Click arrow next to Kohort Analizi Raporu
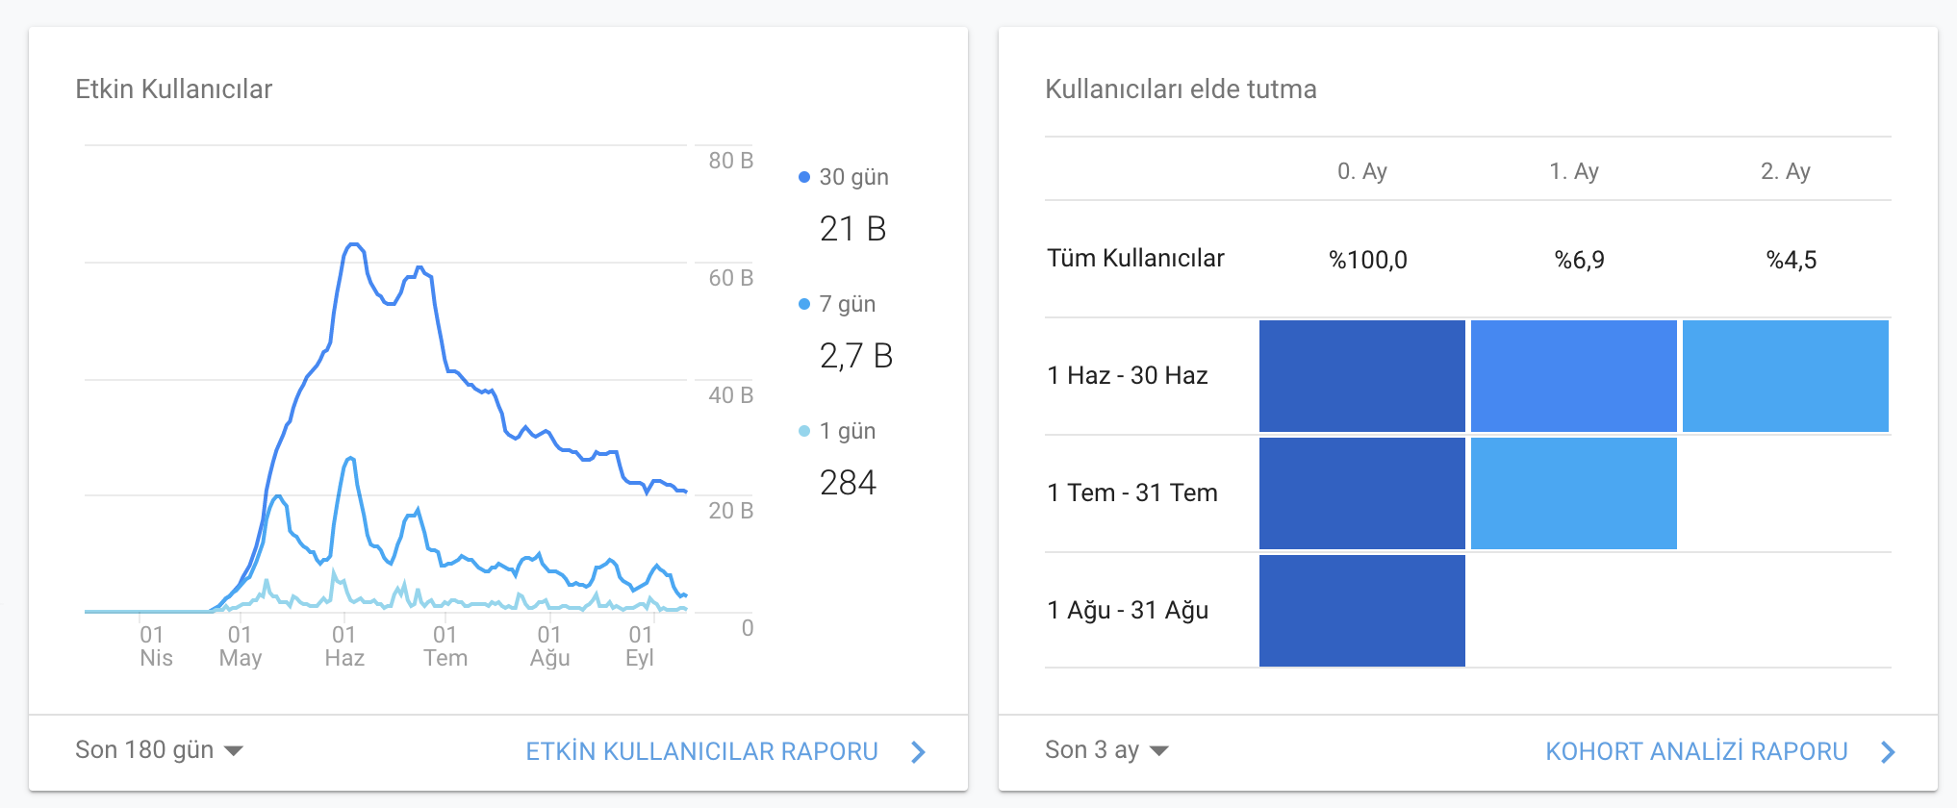The image size is (1957, 808). [x=1888, y=752]
